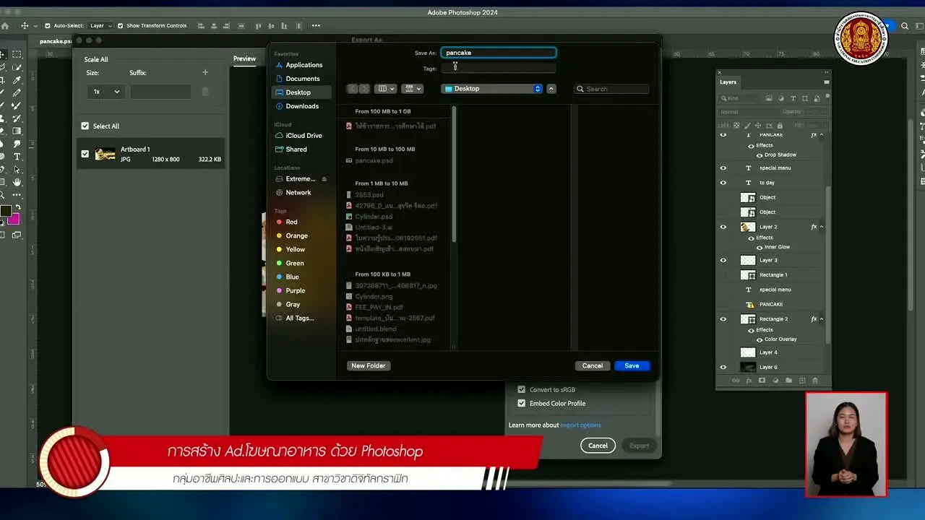The image size is (925, 520).
Task: Click the layer style fx icon at panel bottom
Action: 749,381
